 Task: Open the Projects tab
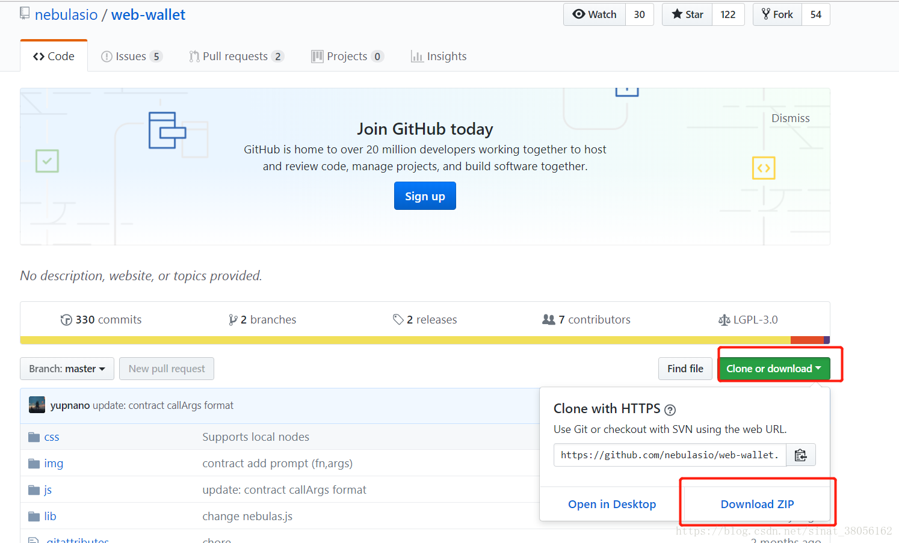click(x=347, y=56)
